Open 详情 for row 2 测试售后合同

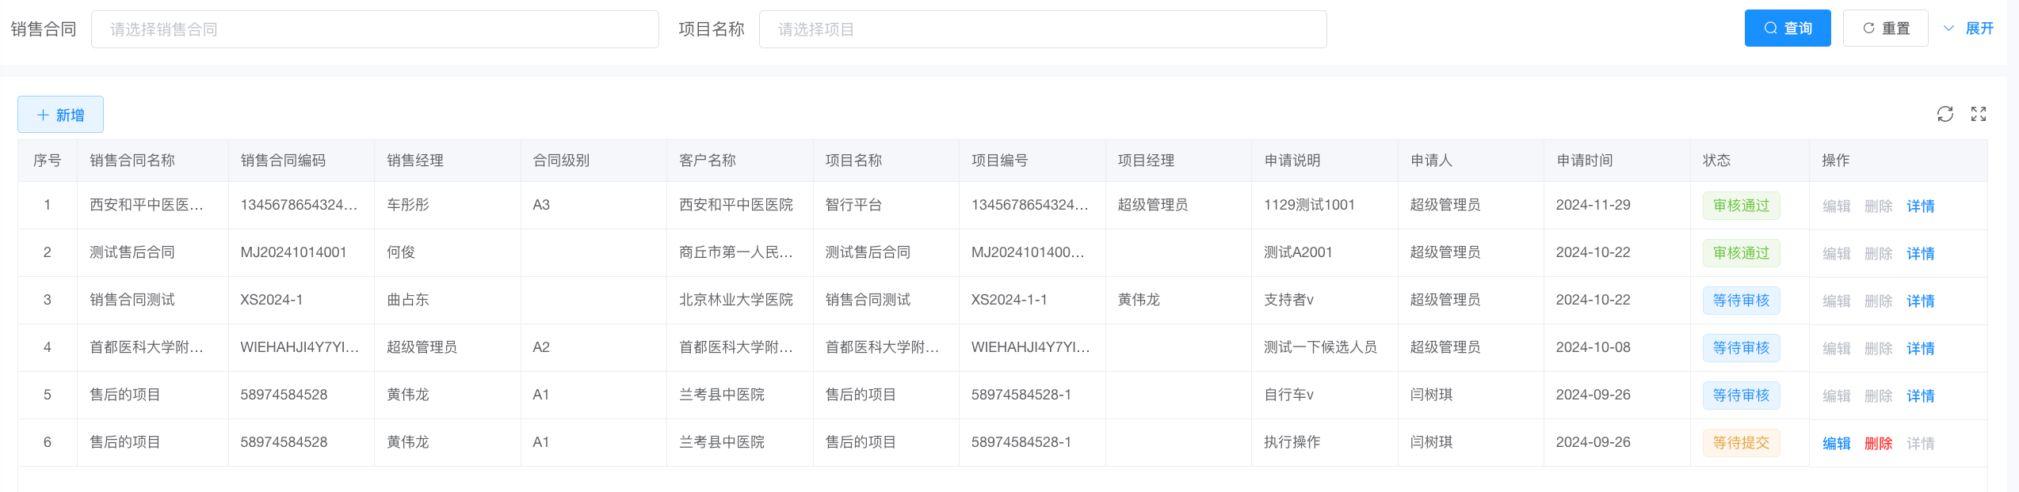point(1920,253)
